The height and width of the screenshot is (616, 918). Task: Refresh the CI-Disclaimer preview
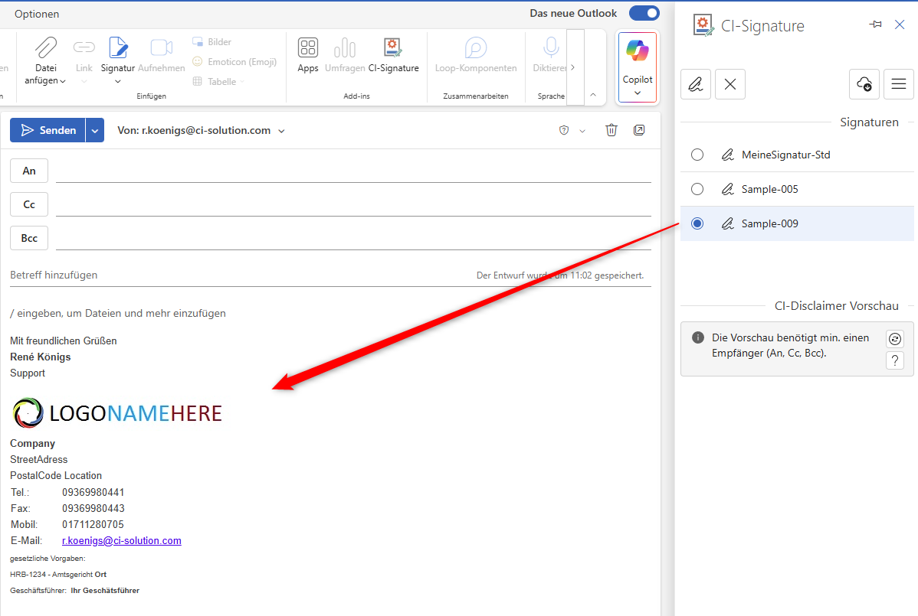pyautogui.click(x=894, y=339)
